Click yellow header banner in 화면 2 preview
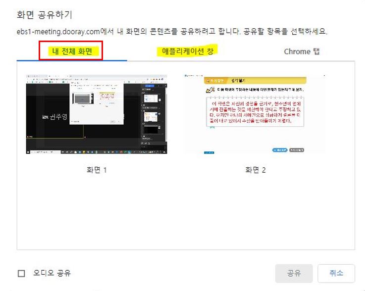 click(255, 81)
